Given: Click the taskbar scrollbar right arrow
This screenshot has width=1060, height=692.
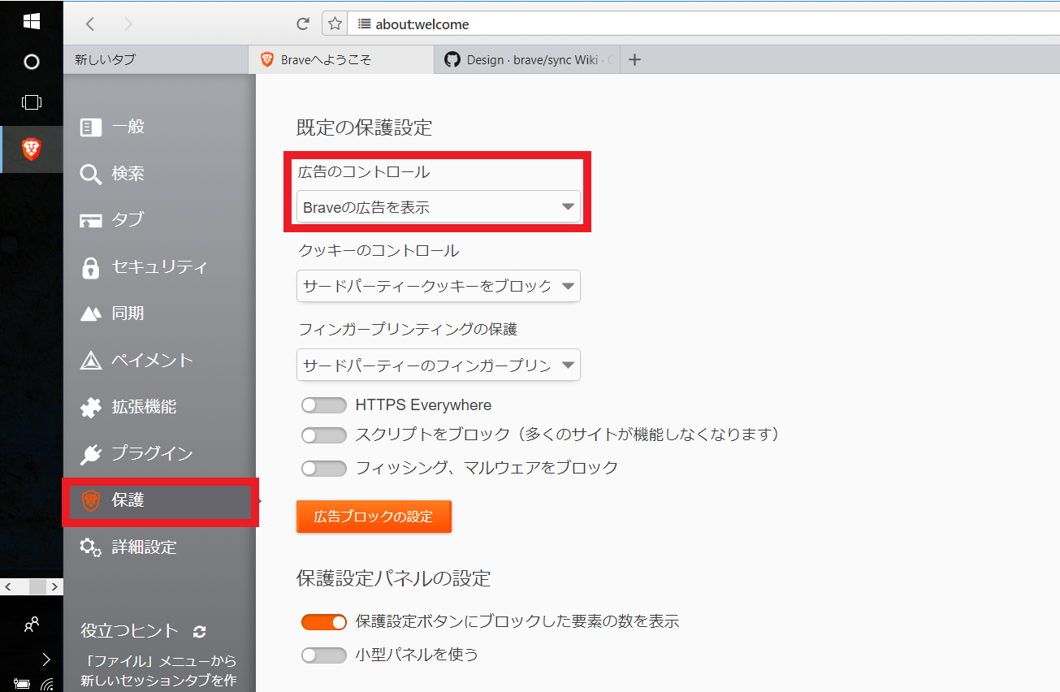Looking at the screenshot, I should 55,586.
